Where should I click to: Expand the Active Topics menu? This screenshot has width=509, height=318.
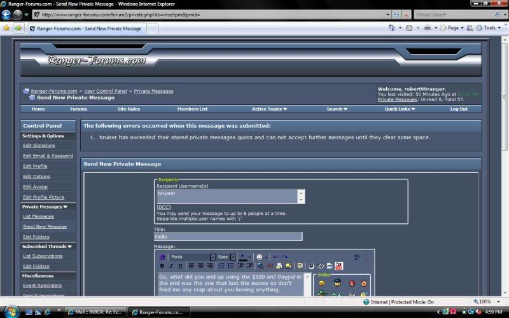point(269,109)
